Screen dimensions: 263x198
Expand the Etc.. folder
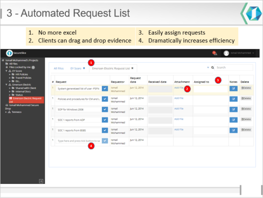[10, 81]
